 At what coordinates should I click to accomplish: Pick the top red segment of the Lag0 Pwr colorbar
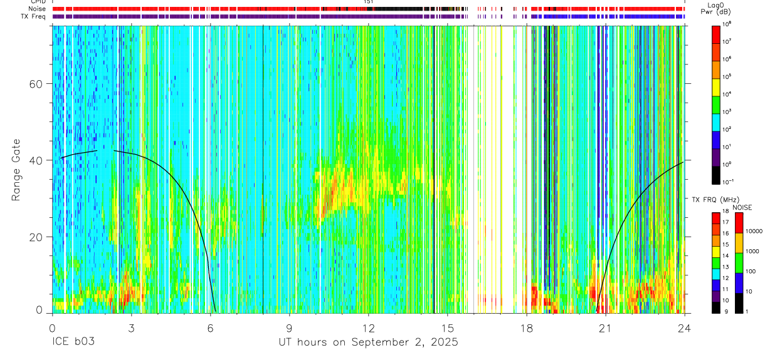coord(716,34)
